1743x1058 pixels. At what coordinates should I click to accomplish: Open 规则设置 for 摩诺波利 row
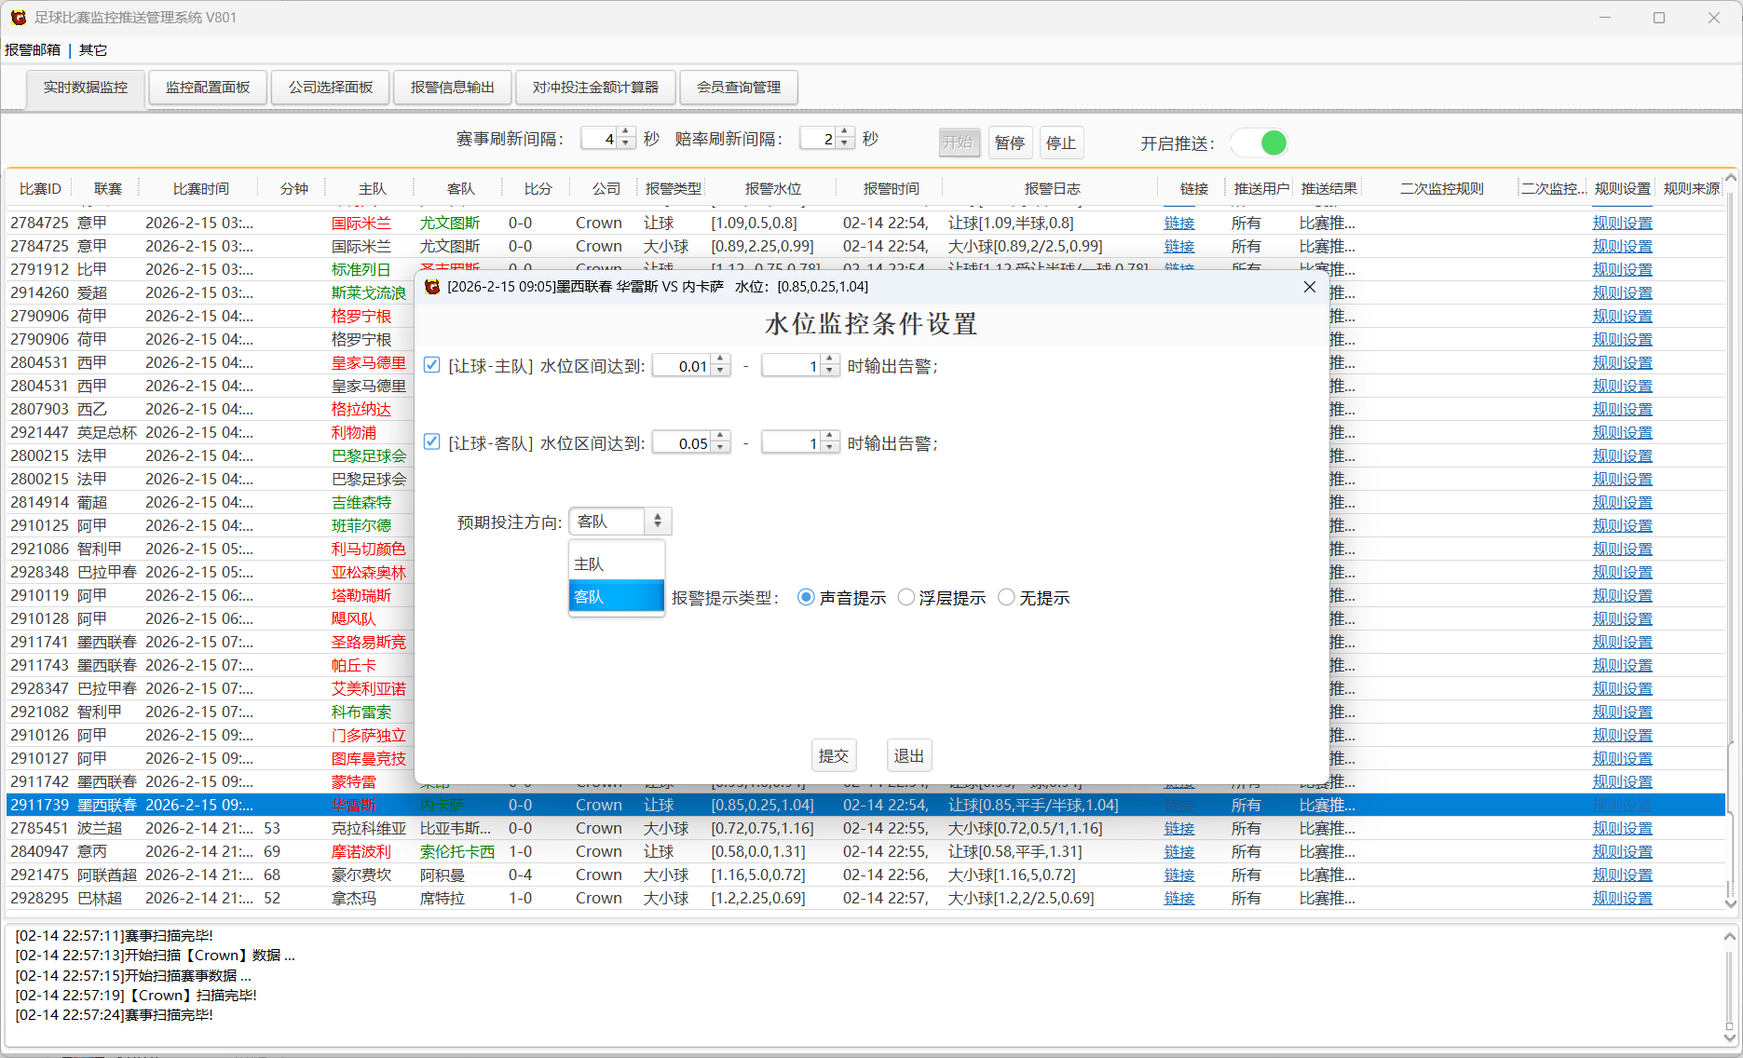pos(1623,852)
